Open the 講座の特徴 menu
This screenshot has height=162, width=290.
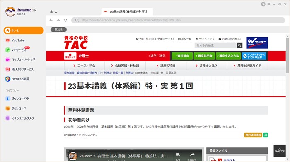point(166,66)
